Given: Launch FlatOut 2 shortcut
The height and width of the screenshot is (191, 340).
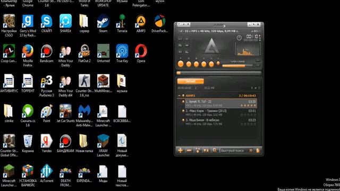Looking at the screenshot, I should coord(84,53).
